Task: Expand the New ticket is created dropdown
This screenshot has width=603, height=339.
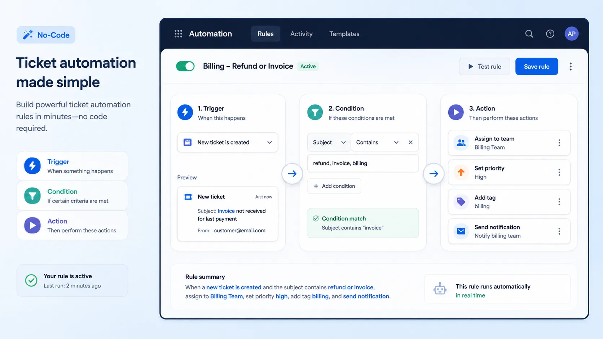Action: 228,142
